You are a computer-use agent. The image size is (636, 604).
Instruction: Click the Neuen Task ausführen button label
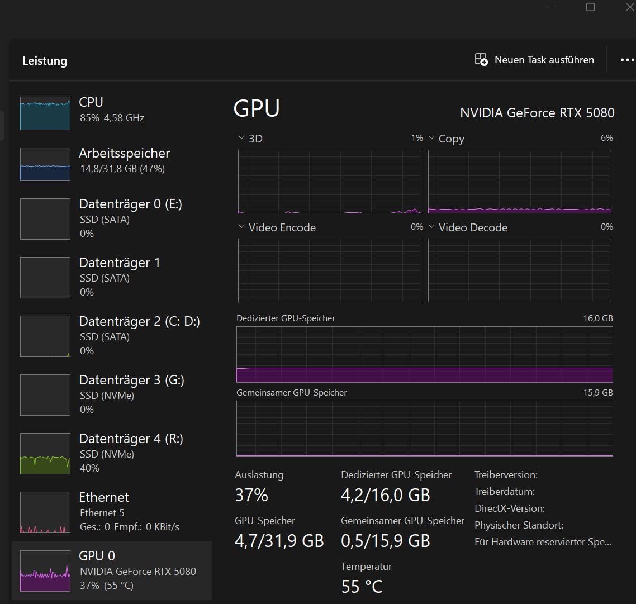point(544,60)
